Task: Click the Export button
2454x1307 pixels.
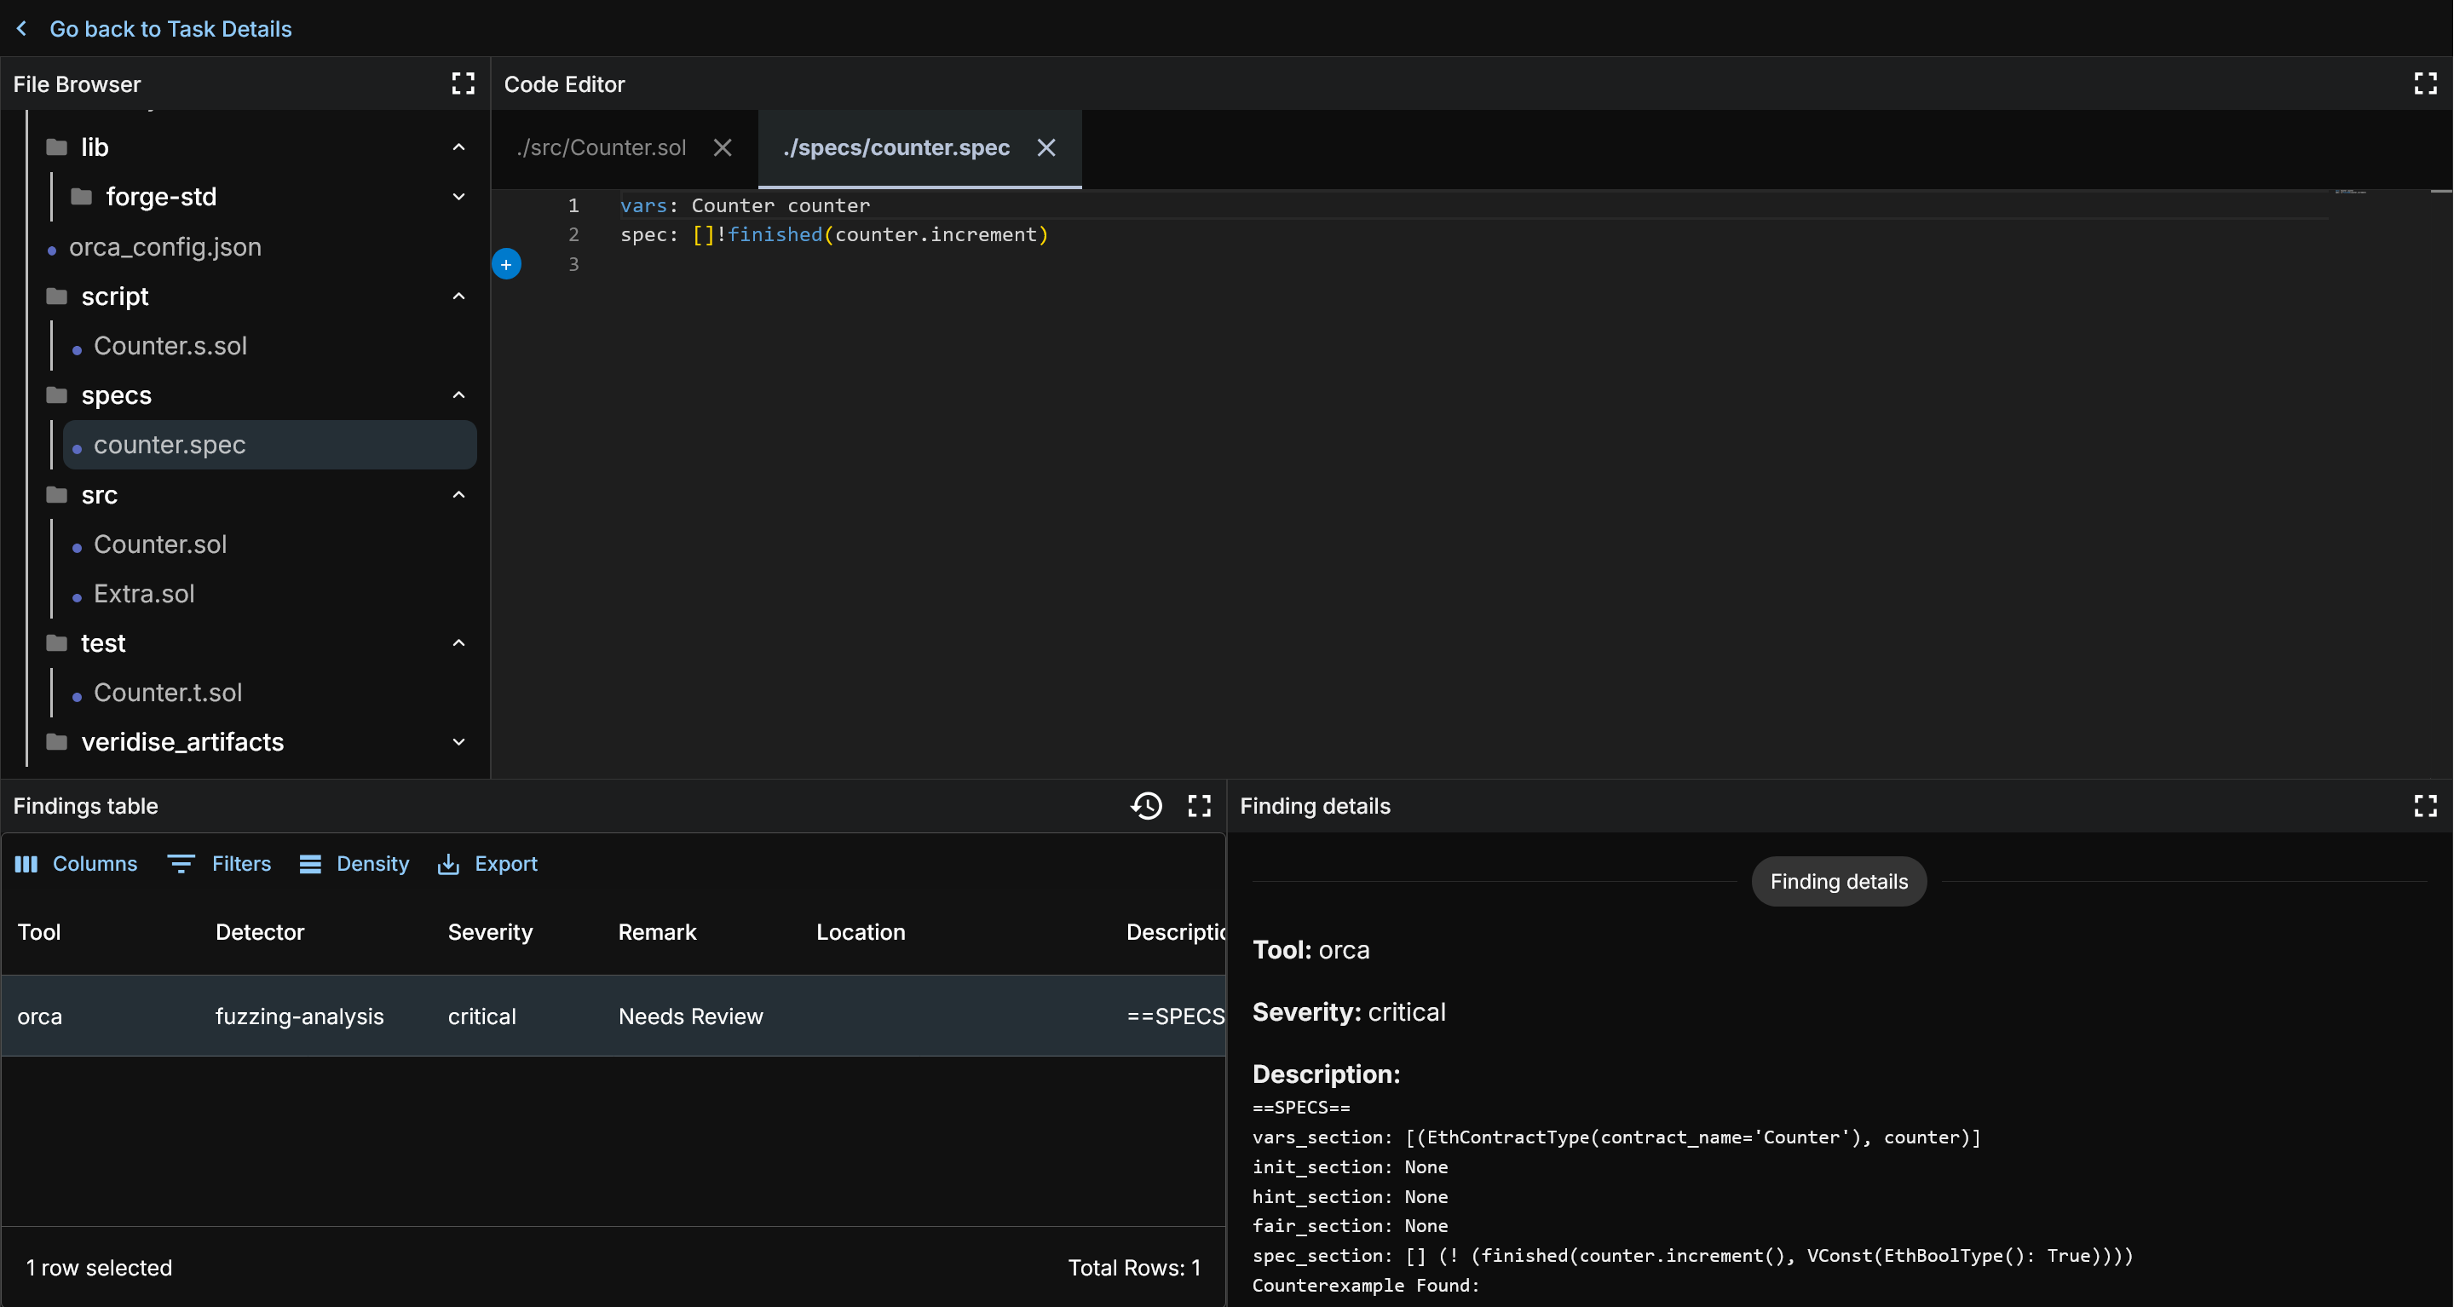Action: coord(487,864)
